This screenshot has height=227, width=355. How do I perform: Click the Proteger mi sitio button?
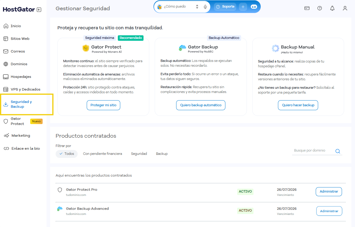click(x=103, y=105)
